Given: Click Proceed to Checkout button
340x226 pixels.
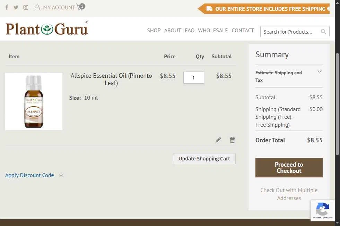Looking at the screenshot, I should coord(289,168).
